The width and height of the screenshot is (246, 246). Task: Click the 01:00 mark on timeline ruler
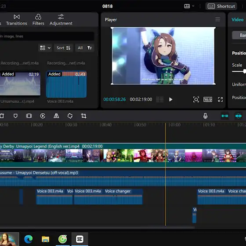(175, 125)
